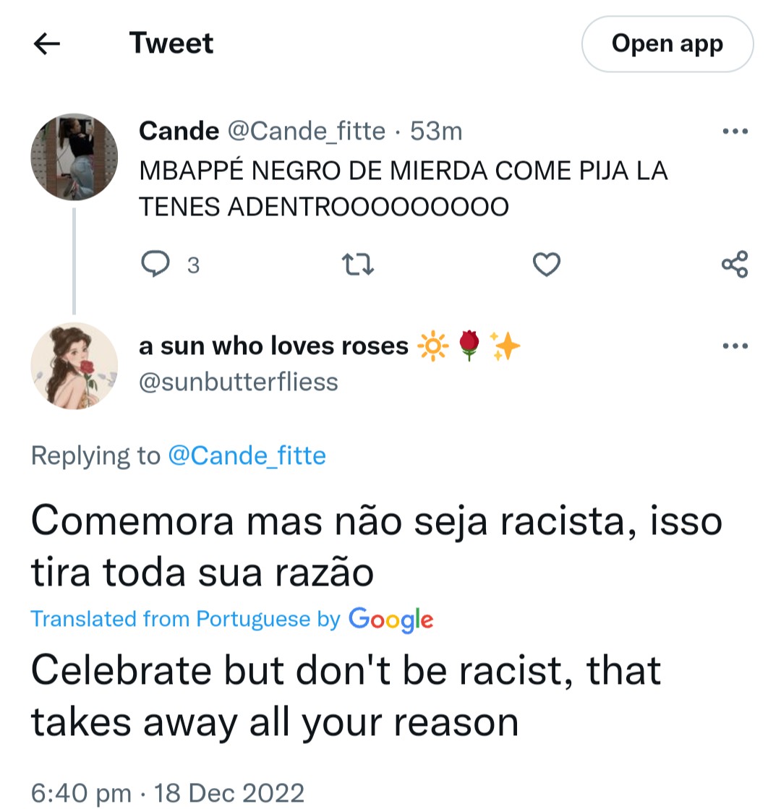Tap the Open app button
Image resolution: width=781 pixels, height=809 pixels.
click(667, 44)
